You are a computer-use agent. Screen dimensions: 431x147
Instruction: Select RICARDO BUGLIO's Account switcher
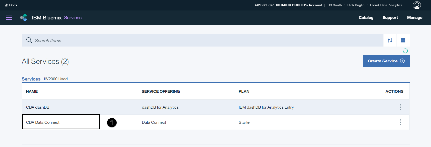point(299,5)
